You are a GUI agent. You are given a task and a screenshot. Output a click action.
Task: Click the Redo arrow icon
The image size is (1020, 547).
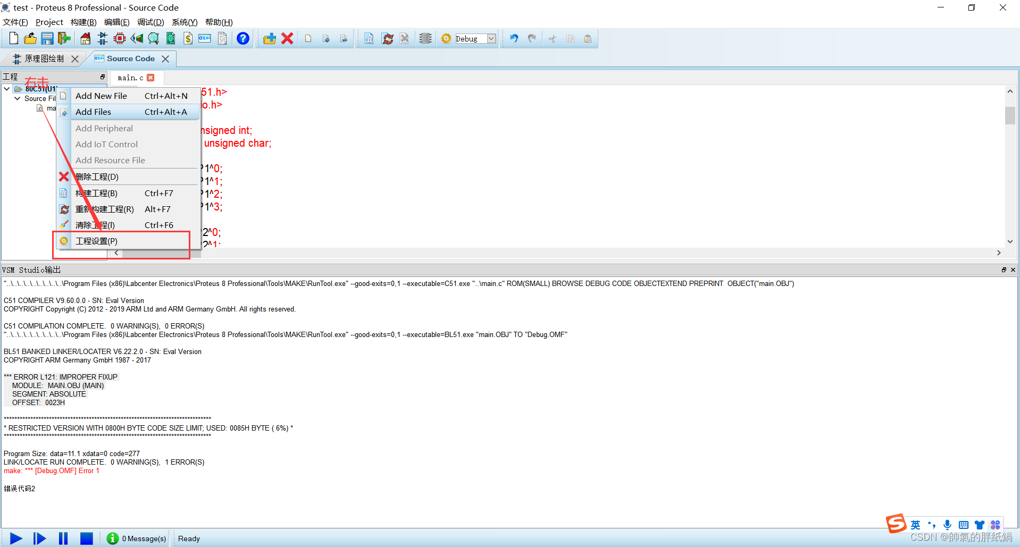pyautogui.click(x=532, y=38)
